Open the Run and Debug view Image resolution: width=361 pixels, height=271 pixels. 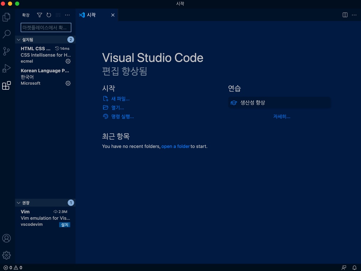6,68
